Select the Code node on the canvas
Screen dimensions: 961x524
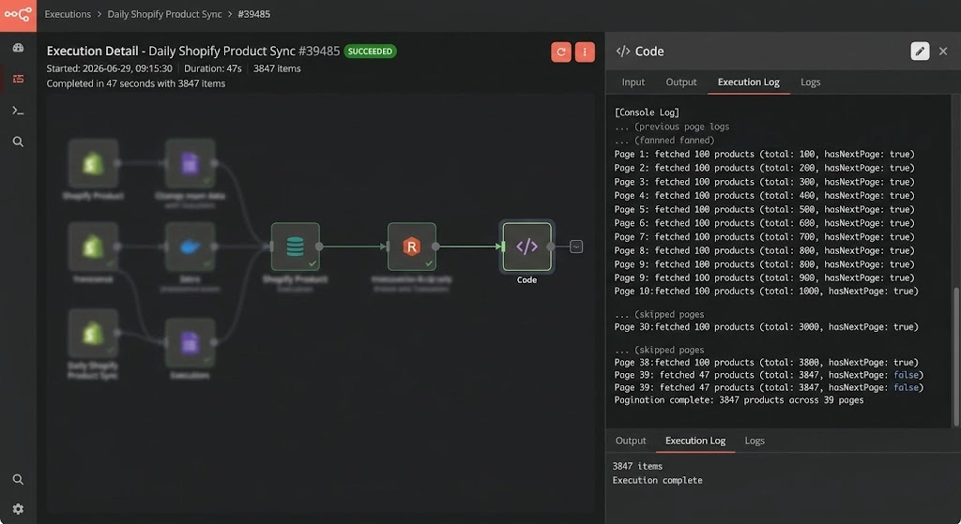coord(527,247)
